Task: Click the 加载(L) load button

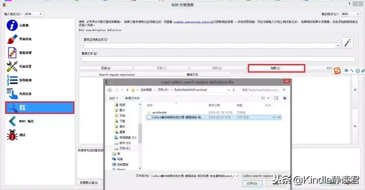Action: tap(275, 68)
